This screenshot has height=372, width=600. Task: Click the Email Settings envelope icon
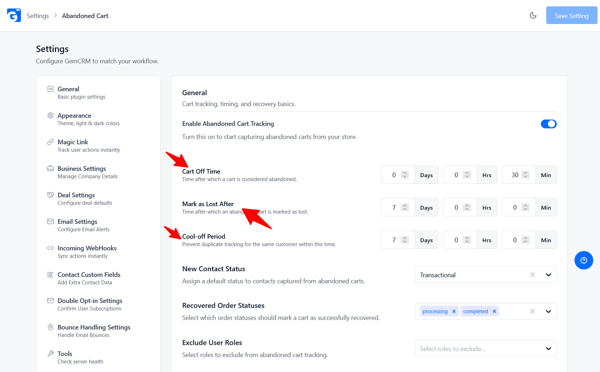[51, 221]
